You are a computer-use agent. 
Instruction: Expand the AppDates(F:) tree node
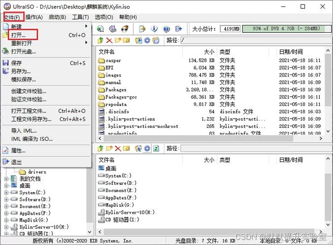(x=6, y=213)
